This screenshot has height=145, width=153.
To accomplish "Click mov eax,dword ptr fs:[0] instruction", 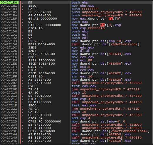I will coord(96,18).
